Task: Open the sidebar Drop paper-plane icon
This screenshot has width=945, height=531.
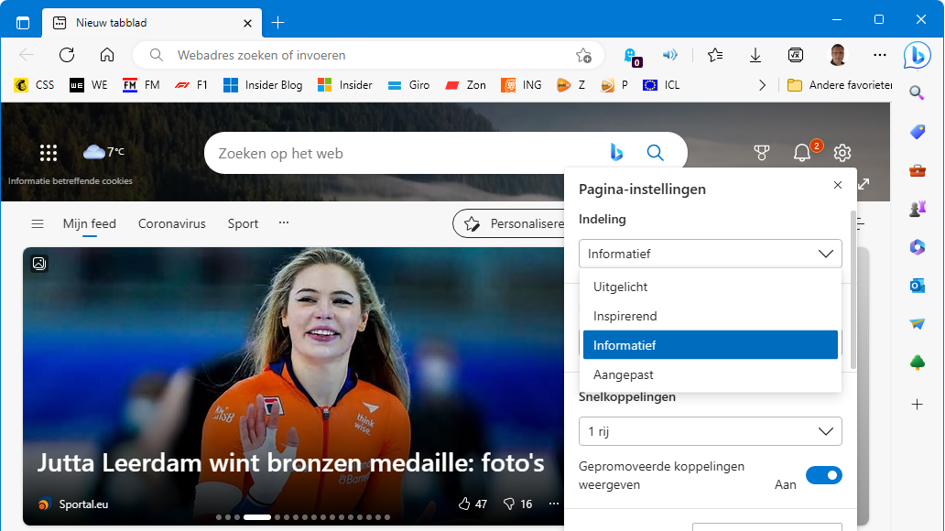Action: click(917, 324)
